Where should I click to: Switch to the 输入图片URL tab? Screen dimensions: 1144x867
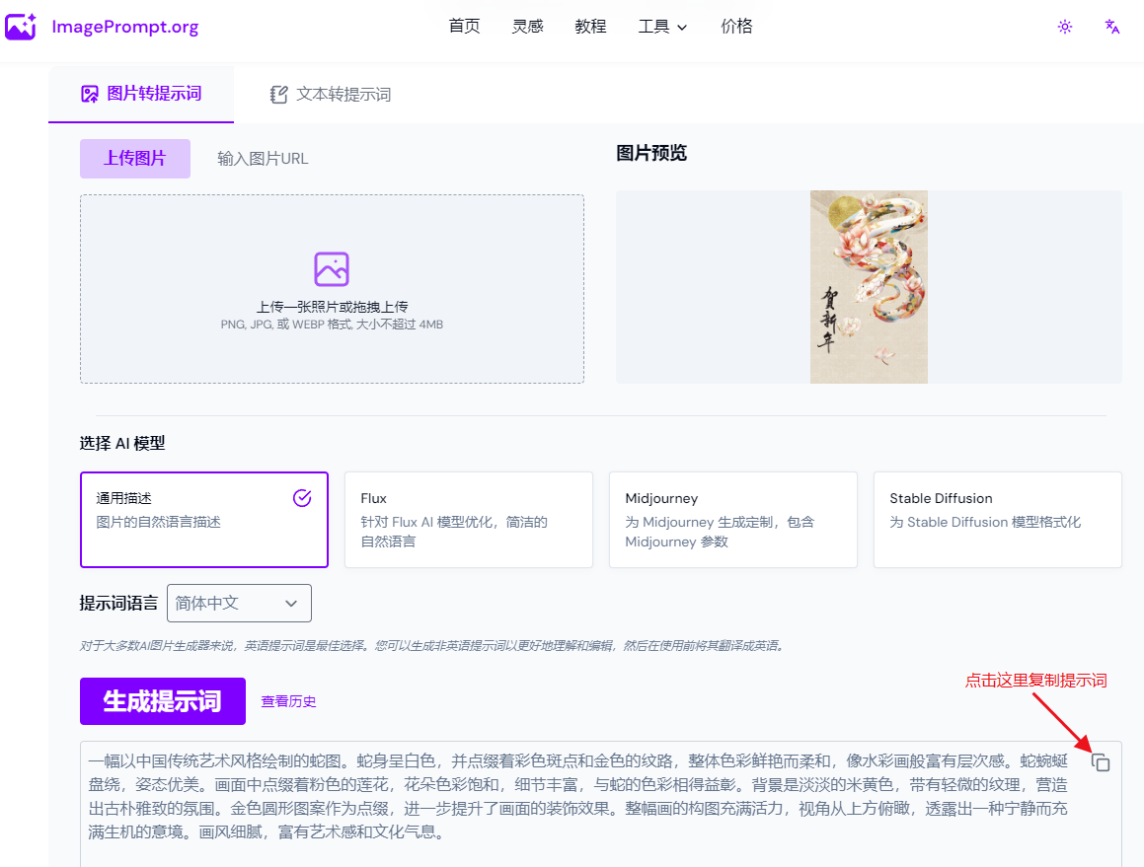[262, 158]
